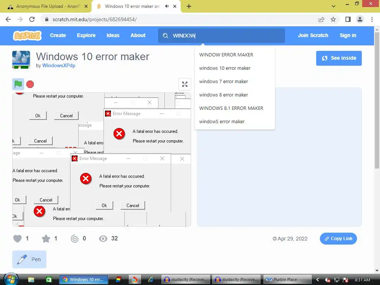Click the Windows 10 error maker title
The image size is (380, 285).
tap(92, 57)
